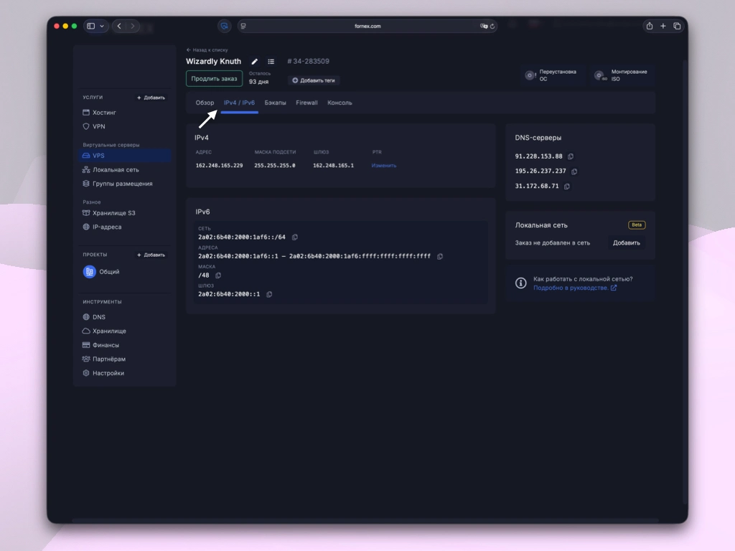The image size is (735, 551).
Task: Copy the IPv6 network 2a02:6b40:2000:1af6::/64
Action: pos(294,237)
